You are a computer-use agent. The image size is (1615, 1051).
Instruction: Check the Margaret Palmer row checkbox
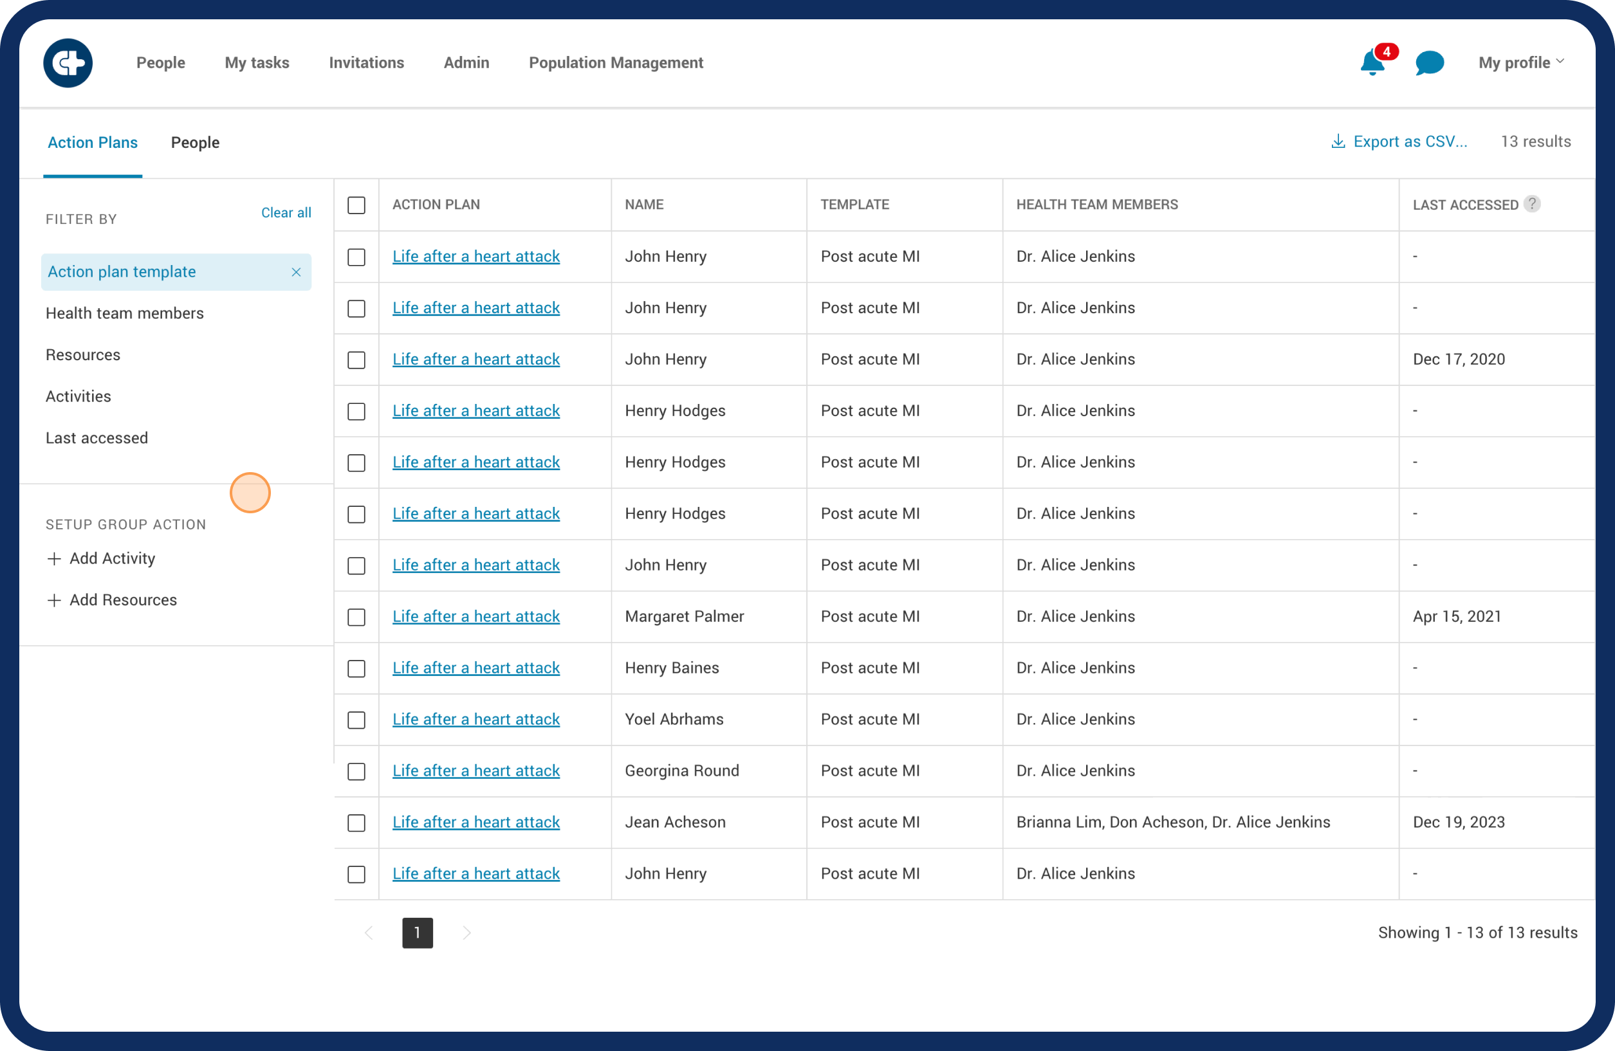point(356,617)
